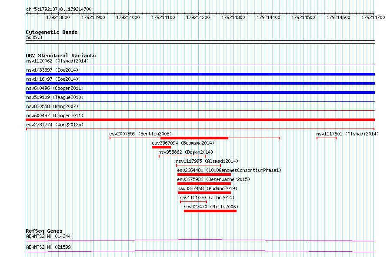
Task: Click ruler position 179213800
Action: pyautogui.click(x=58, y=17)
